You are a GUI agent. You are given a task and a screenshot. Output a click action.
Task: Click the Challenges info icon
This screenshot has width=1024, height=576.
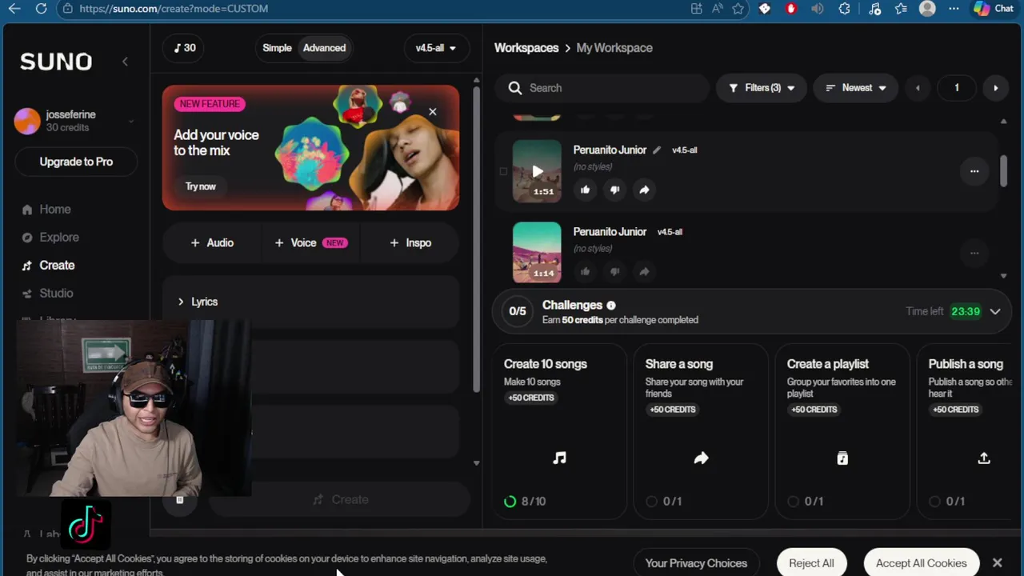[x=611, y=306]
